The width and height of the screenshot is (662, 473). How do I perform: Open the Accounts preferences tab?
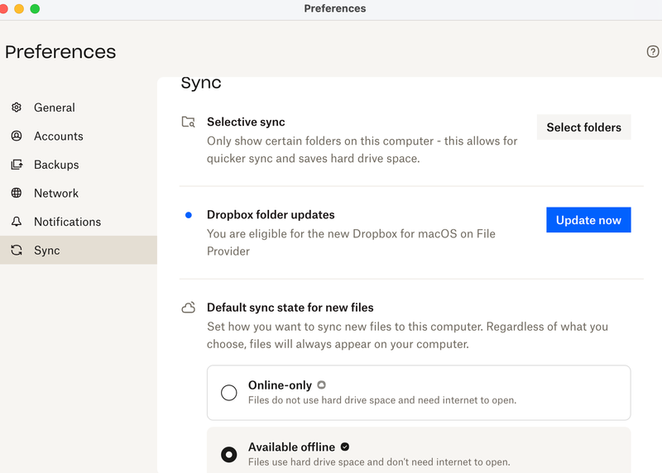click(58, 136)
